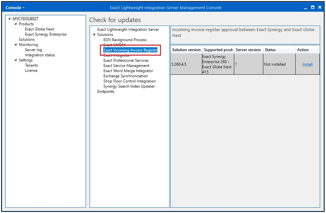Image resolution: width=326 pixels, height=213 pixels.
Task: Click the Action column header
Action: [307, 50]
